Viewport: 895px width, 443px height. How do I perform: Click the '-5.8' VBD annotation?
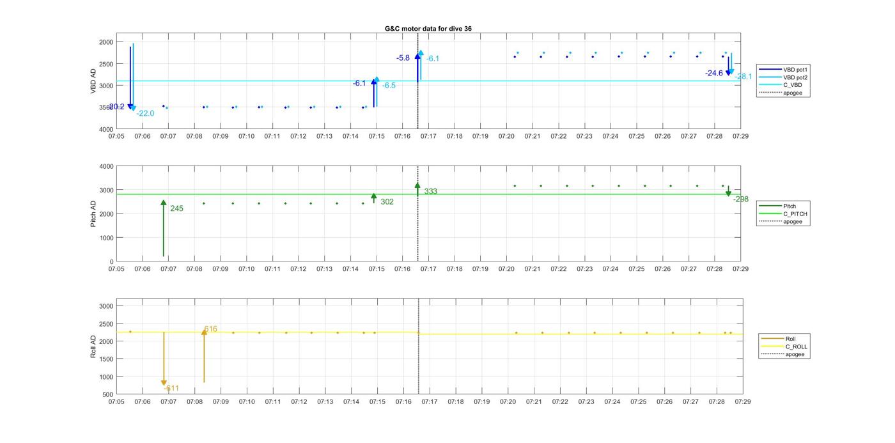403,58
